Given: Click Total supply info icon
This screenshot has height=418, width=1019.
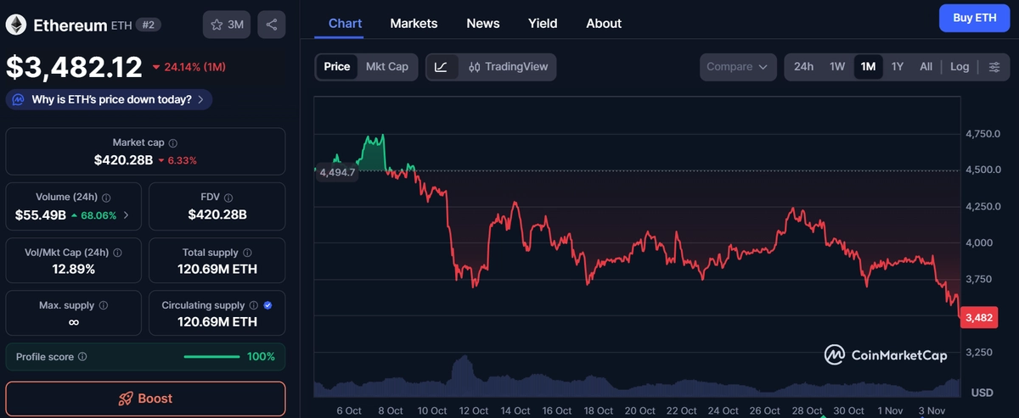Looking at the screenshot, I should pos(247,253).
